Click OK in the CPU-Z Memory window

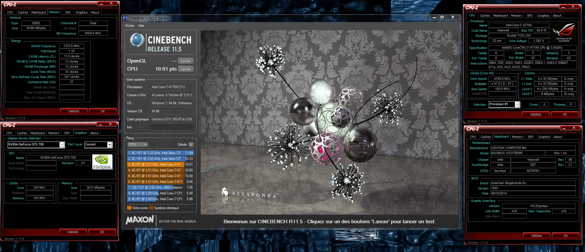[103, 111]
